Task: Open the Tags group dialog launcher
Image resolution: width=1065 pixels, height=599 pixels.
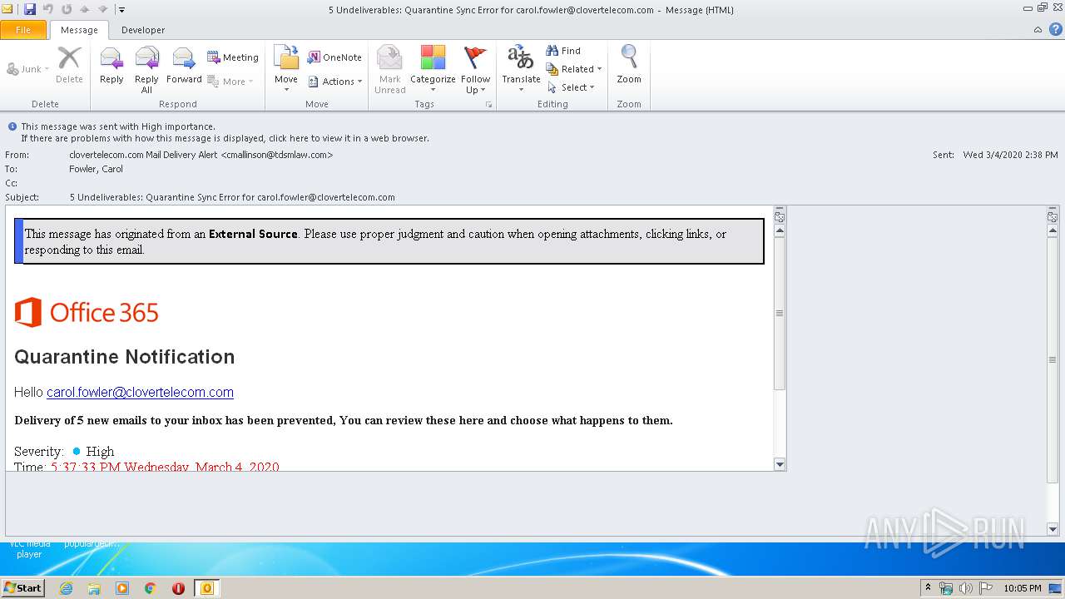Action: [x=488, y=105]
